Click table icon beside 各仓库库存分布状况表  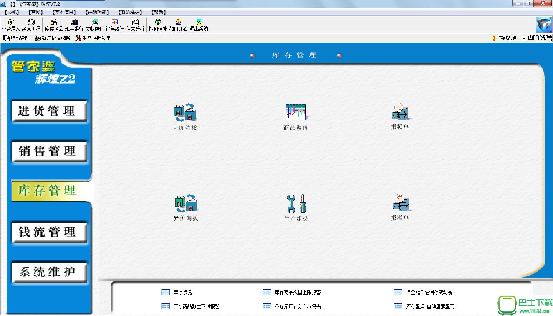(x=267, y=306)
